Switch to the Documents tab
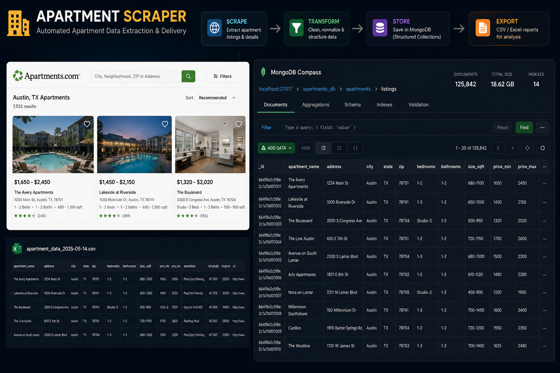Viewport: 560px width, 373px height. point(276,105)
